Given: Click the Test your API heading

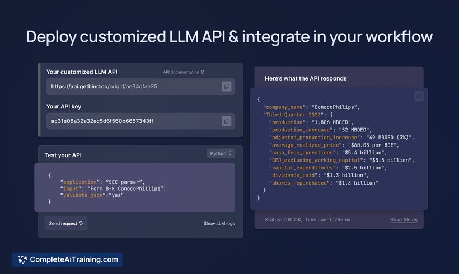Looking at the screenshot, I should (x=63, y=155).
